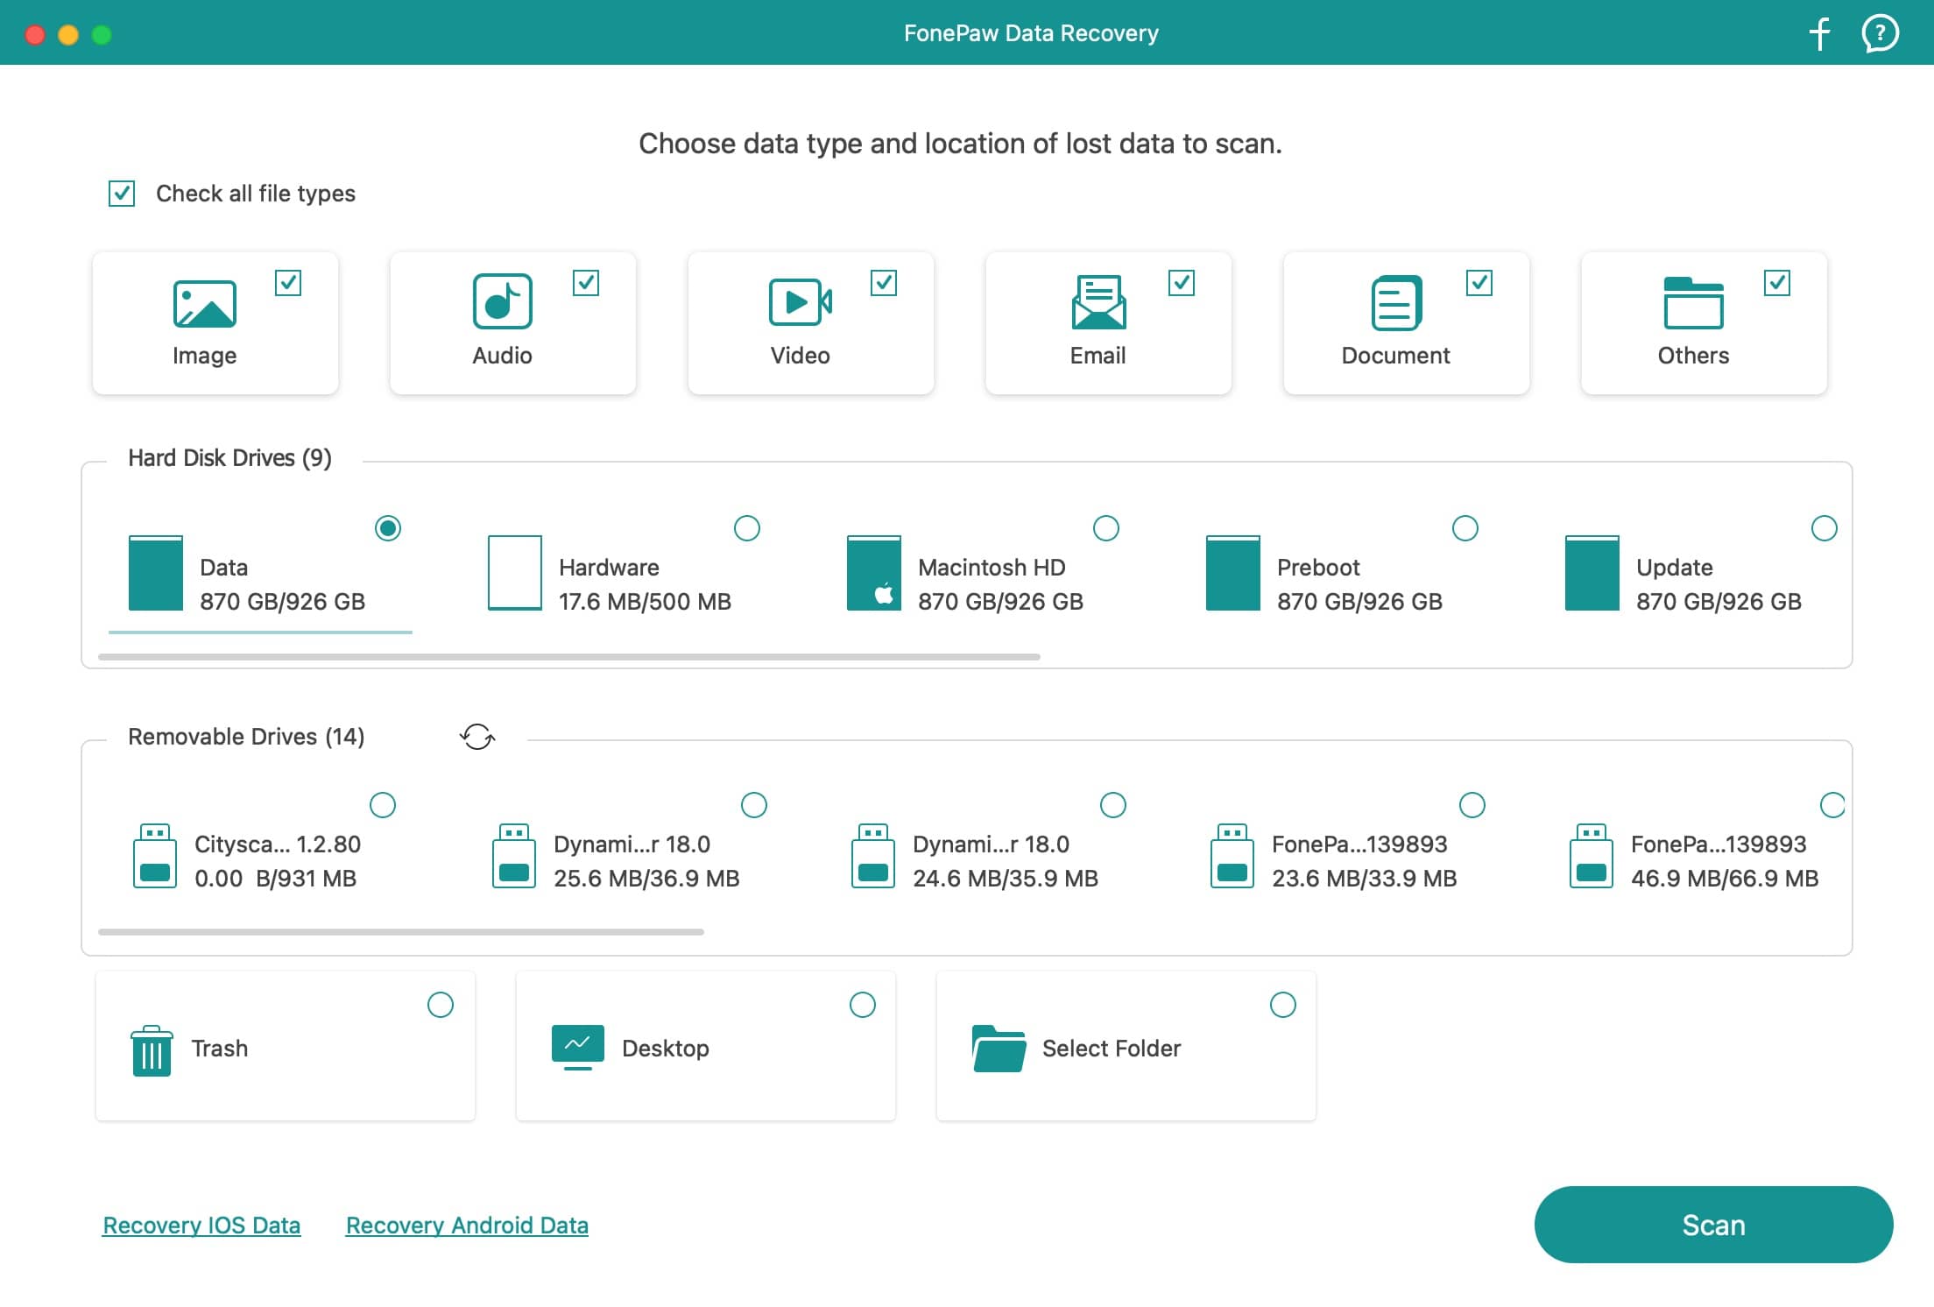Uncheck Check all file types
This screenshot has height=1307, width=1934.
[x=122, y=194]
